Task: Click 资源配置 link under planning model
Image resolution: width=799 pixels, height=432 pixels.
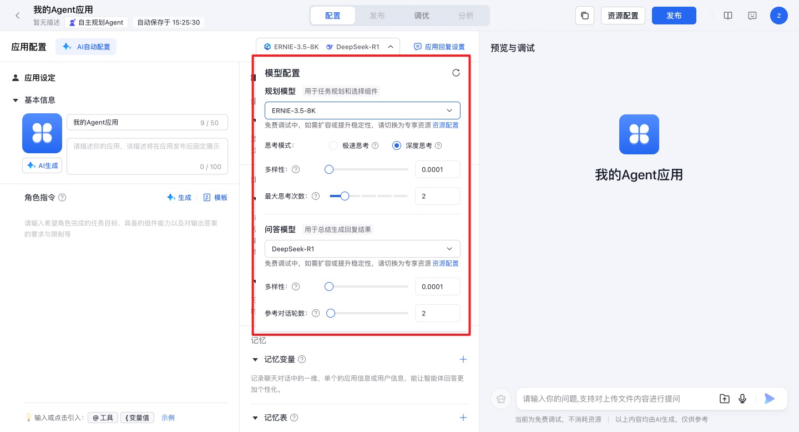Action: click(446, 125)
